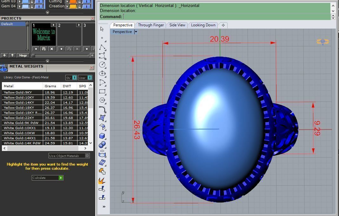Toggle the Gem 04 layer lock

(32, 6)
